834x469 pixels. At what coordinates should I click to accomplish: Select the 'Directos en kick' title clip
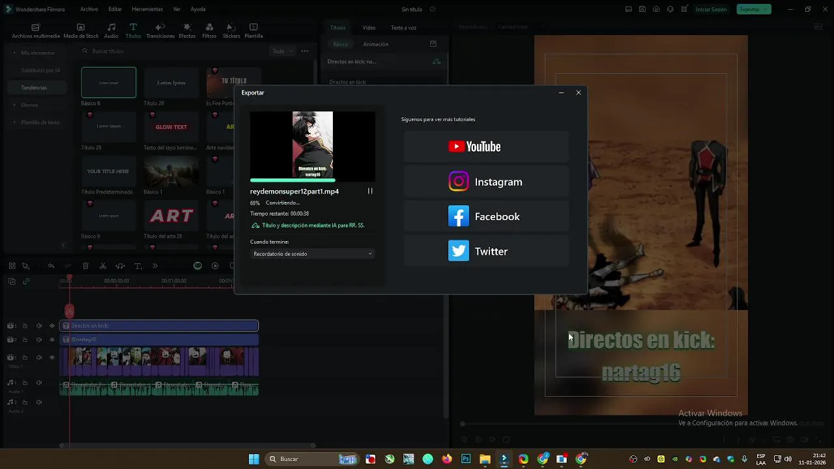click(x=159, y=326)
